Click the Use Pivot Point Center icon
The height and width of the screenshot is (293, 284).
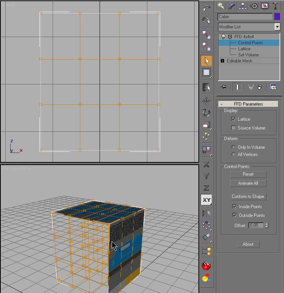pos(206,150)
